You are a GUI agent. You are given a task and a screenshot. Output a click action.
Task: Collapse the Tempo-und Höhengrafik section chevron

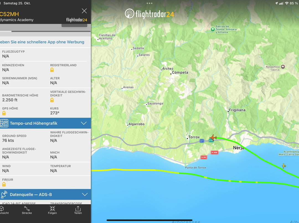point(84,123)
